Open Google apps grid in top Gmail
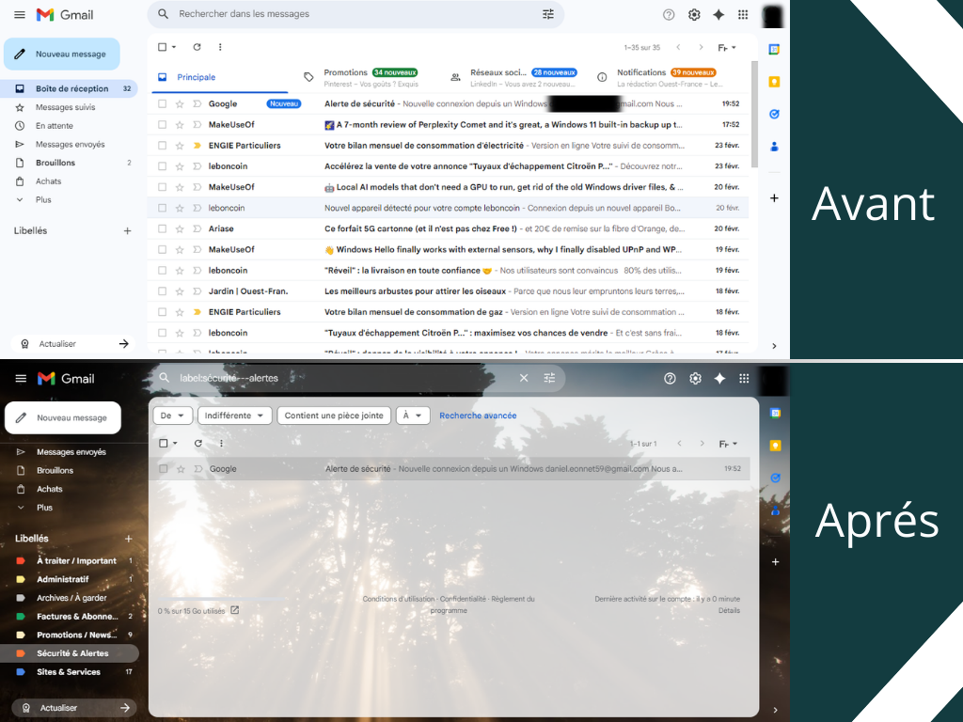The image size is (963, 722). pyautogui.click(x=743, y=15)
